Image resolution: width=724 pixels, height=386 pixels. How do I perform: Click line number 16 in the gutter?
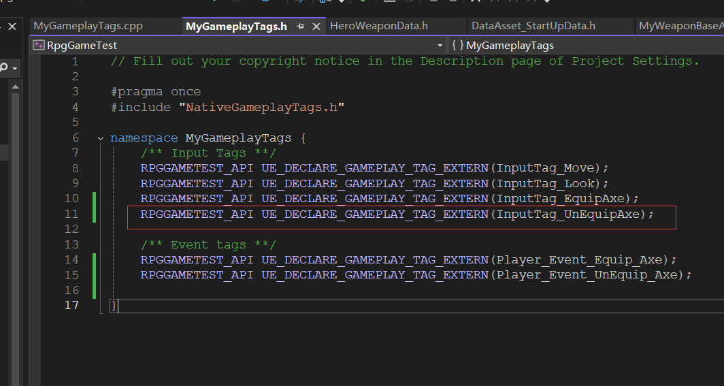[71, 291]
